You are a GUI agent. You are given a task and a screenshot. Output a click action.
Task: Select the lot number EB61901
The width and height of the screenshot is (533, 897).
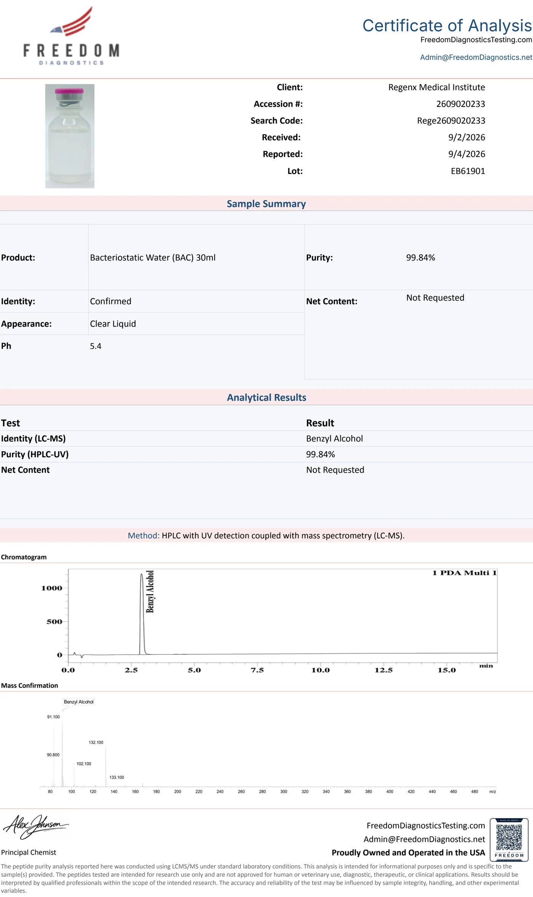[468, 171]
